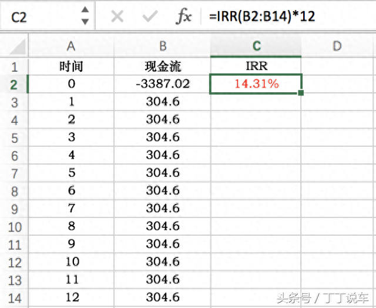Click empty cell D2 beside IRR result
Screen dimensions: 376x308
click(x=338, y=84)
